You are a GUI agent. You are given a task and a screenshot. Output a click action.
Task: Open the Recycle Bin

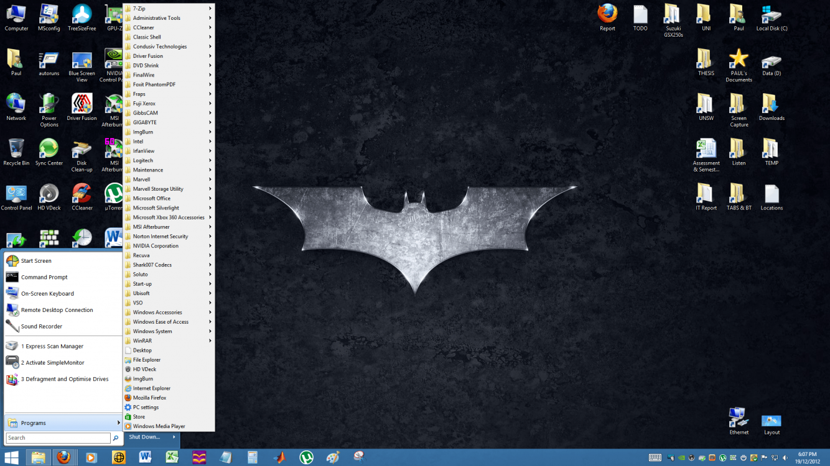(16, 152)
